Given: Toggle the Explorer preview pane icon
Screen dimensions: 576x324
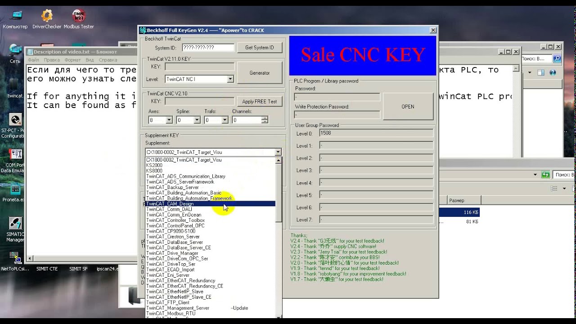Looking at the screenshot, I should point(541,72).
